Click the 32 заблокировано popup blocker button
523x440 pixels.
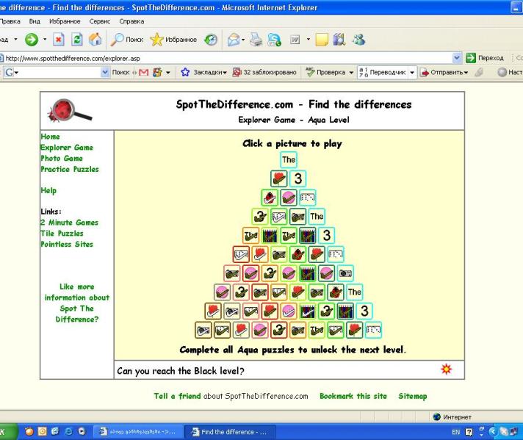(x=264, y=72)
